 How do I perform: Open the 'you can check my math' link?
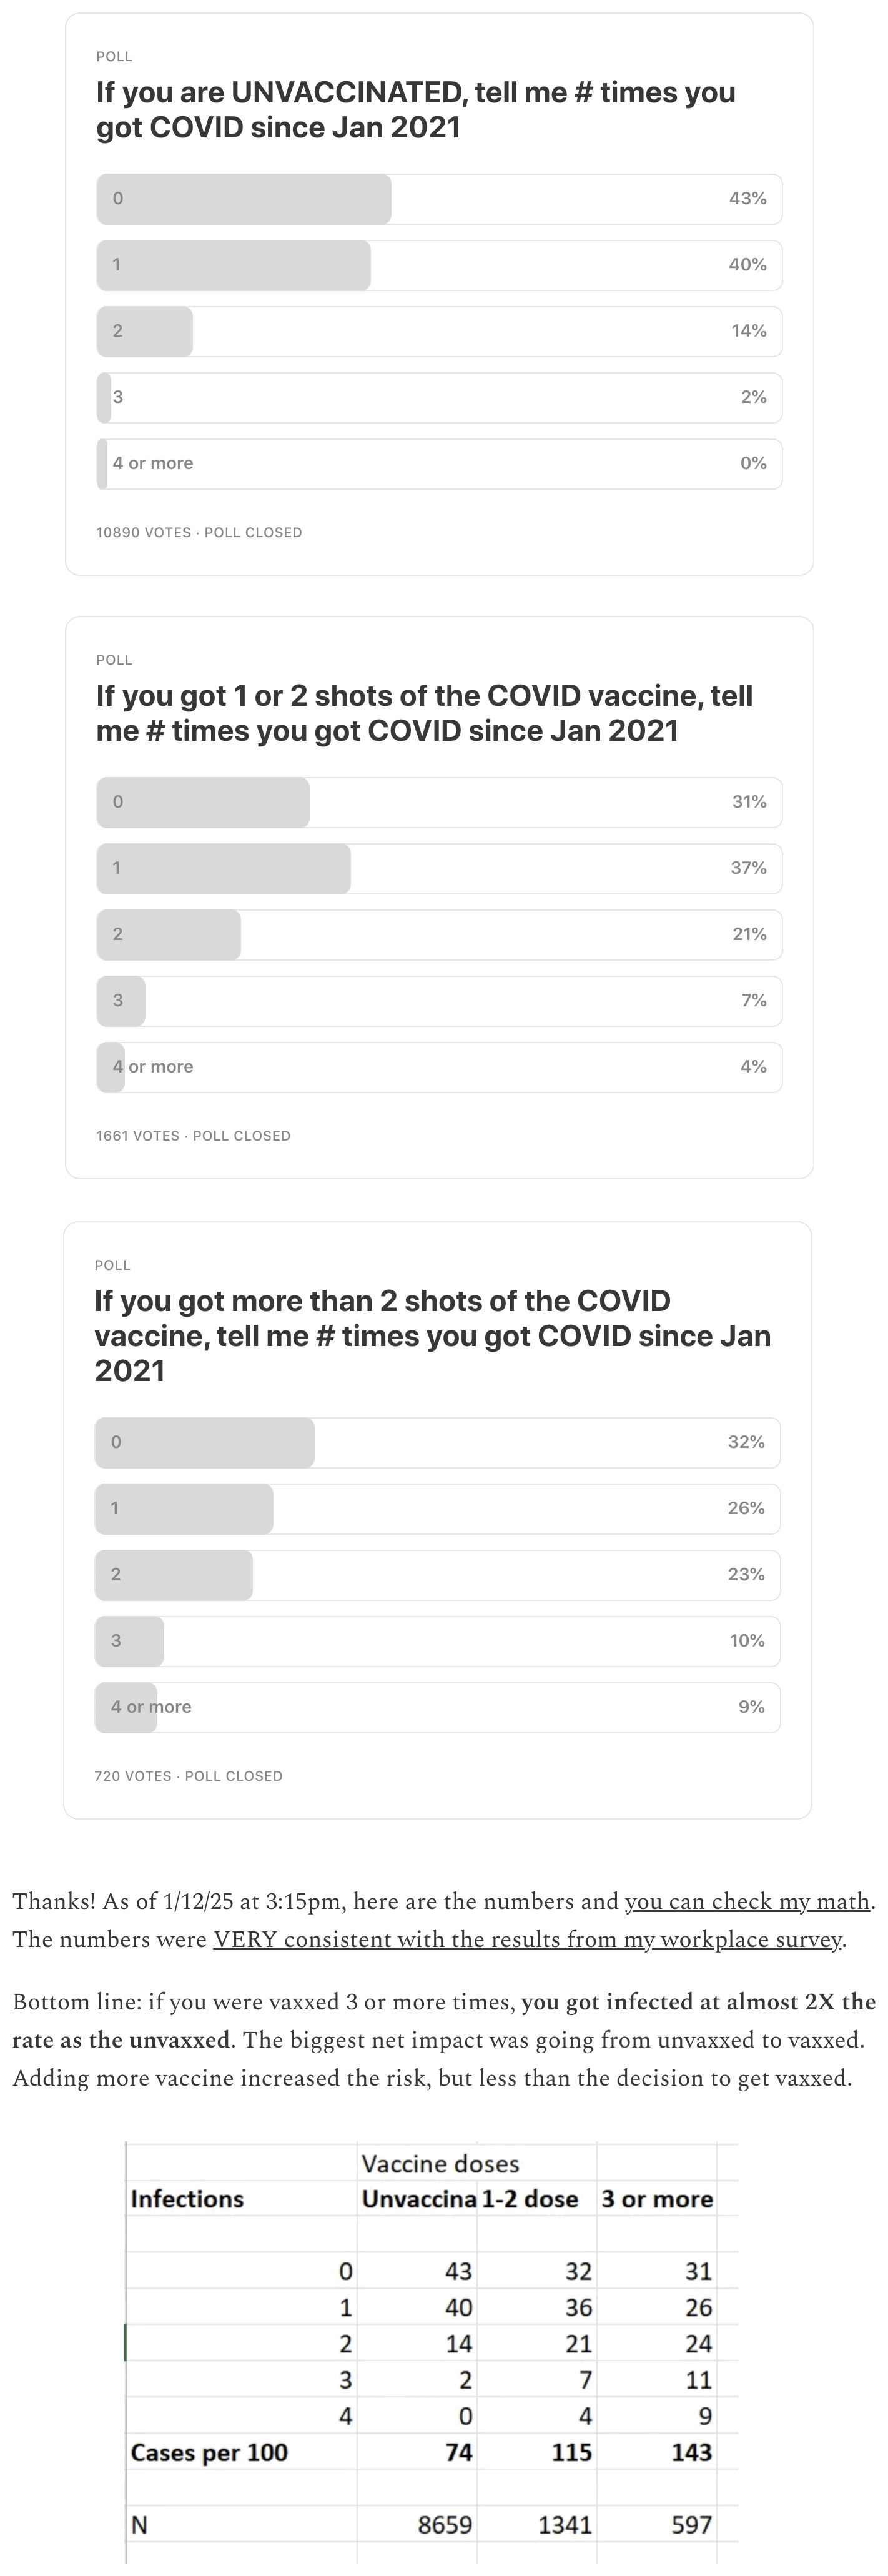(747, 1901)
